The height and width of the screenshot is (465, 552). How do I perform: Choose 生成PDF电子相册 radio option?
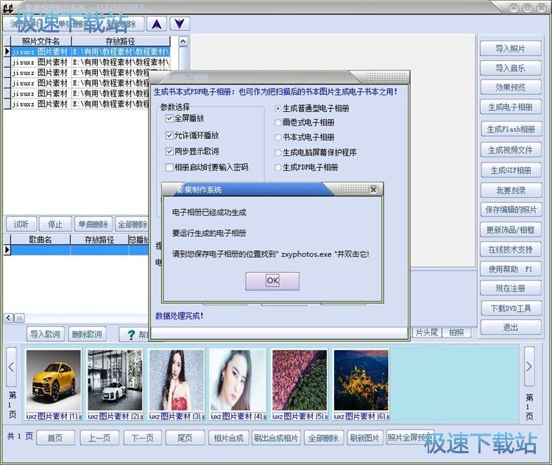[278, 168]
